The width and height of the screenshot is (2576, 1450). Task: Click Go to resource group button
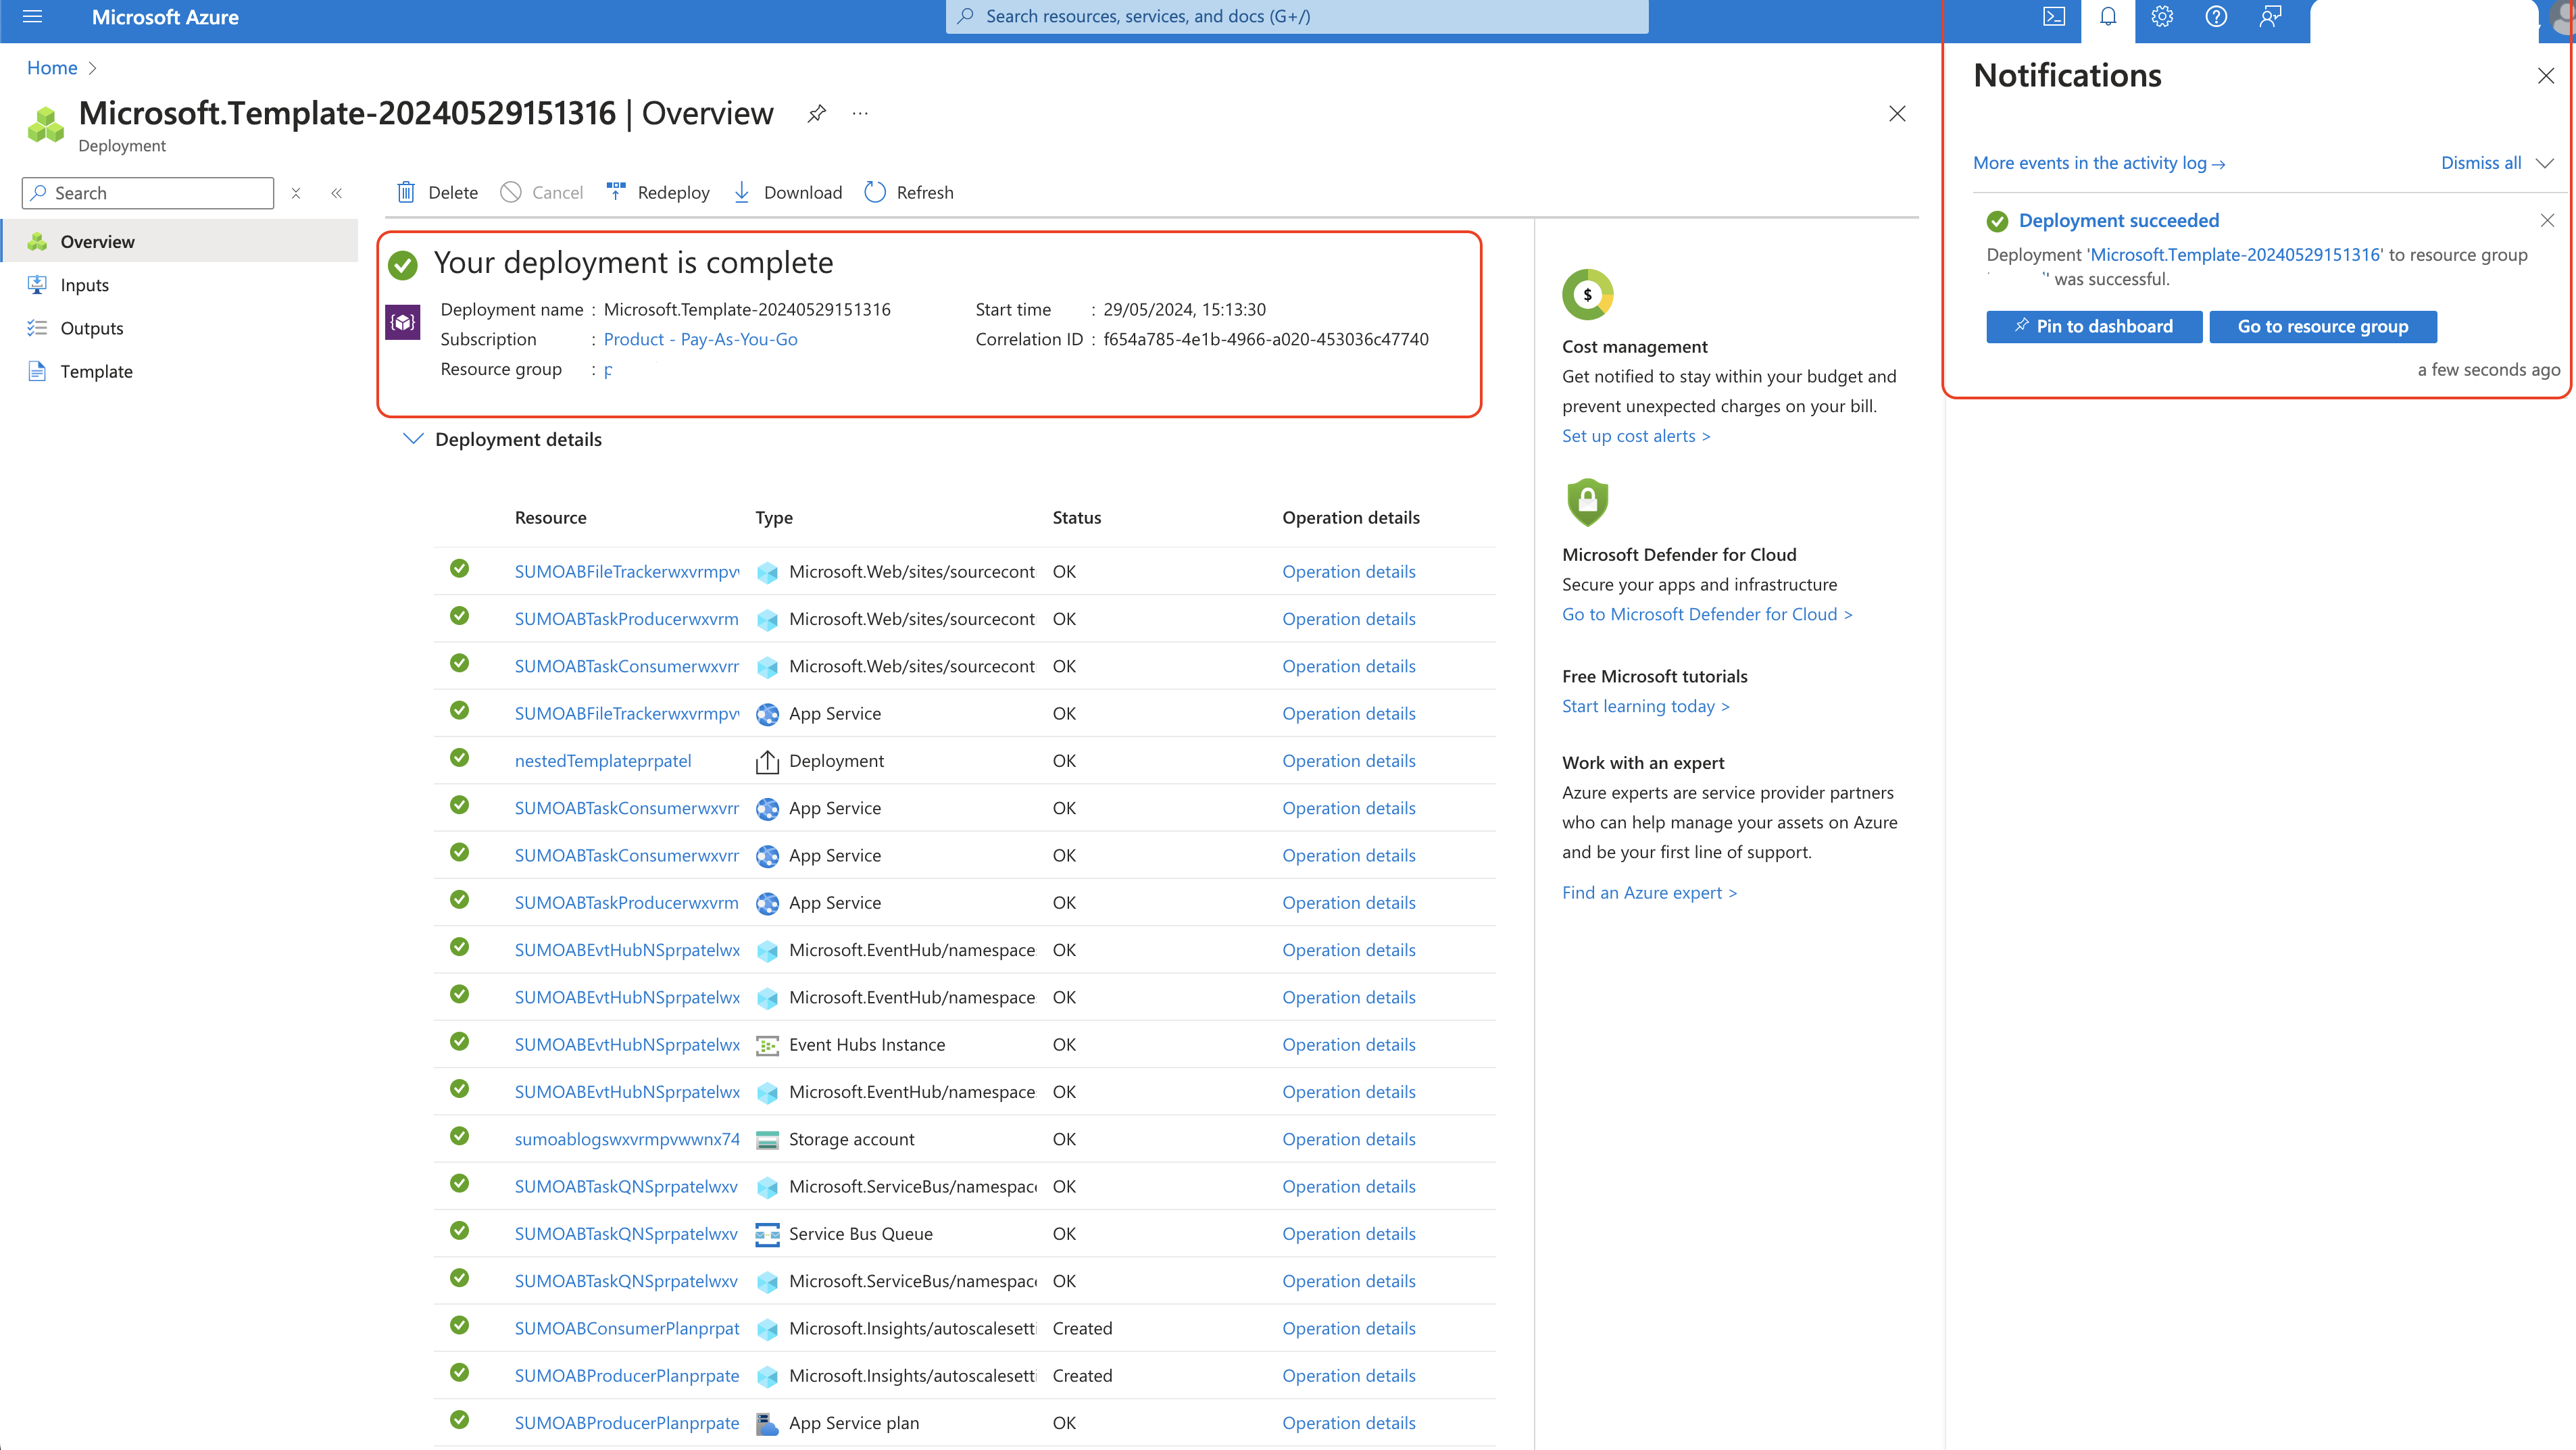coord(2322,326)
